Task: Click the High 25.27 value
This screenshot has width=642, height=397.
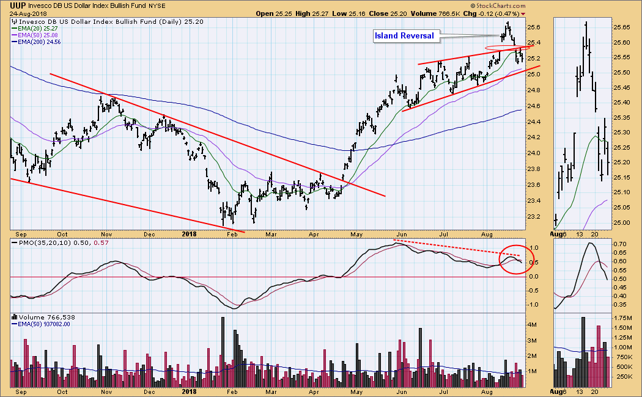Action: click(x=312, y=13)
